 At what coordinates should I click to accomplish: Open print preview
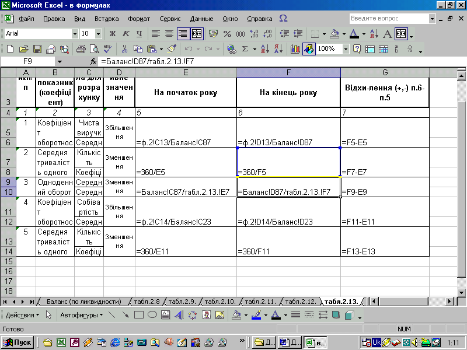[95, 49]
